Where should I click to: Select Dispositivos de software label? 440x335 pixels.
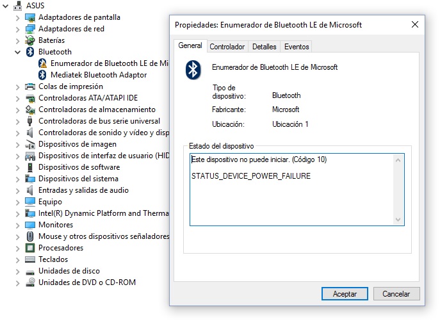pos(79,167)
